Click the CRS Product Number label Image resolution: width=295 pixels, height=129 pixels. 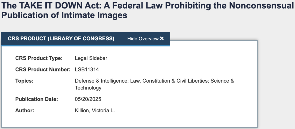coord(43,70)
